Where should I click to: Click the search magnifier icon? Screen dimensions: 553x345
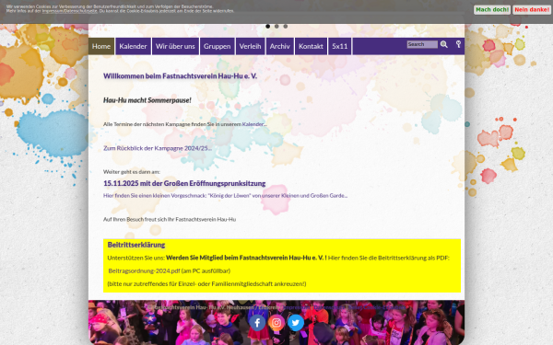[444, 44]
